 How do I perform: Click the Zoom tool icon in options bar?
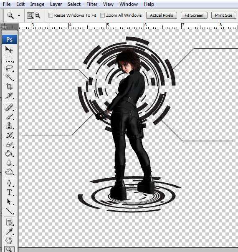[10, 15]
